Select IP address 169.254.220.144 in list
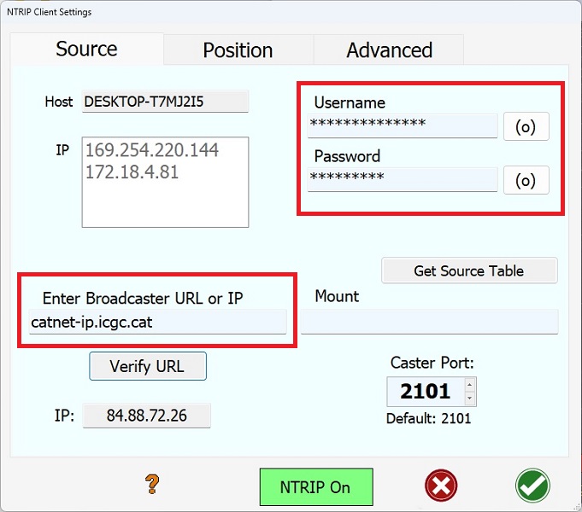This screenshot has width=582, height=512. click(x=151, y=150)
